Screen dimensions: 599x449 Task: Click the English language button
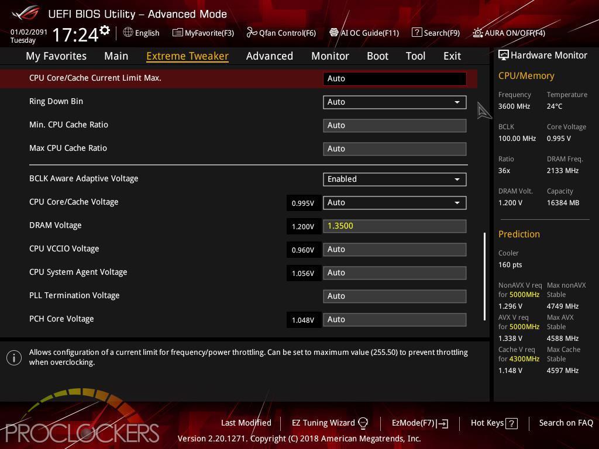(x=147, y=33)
